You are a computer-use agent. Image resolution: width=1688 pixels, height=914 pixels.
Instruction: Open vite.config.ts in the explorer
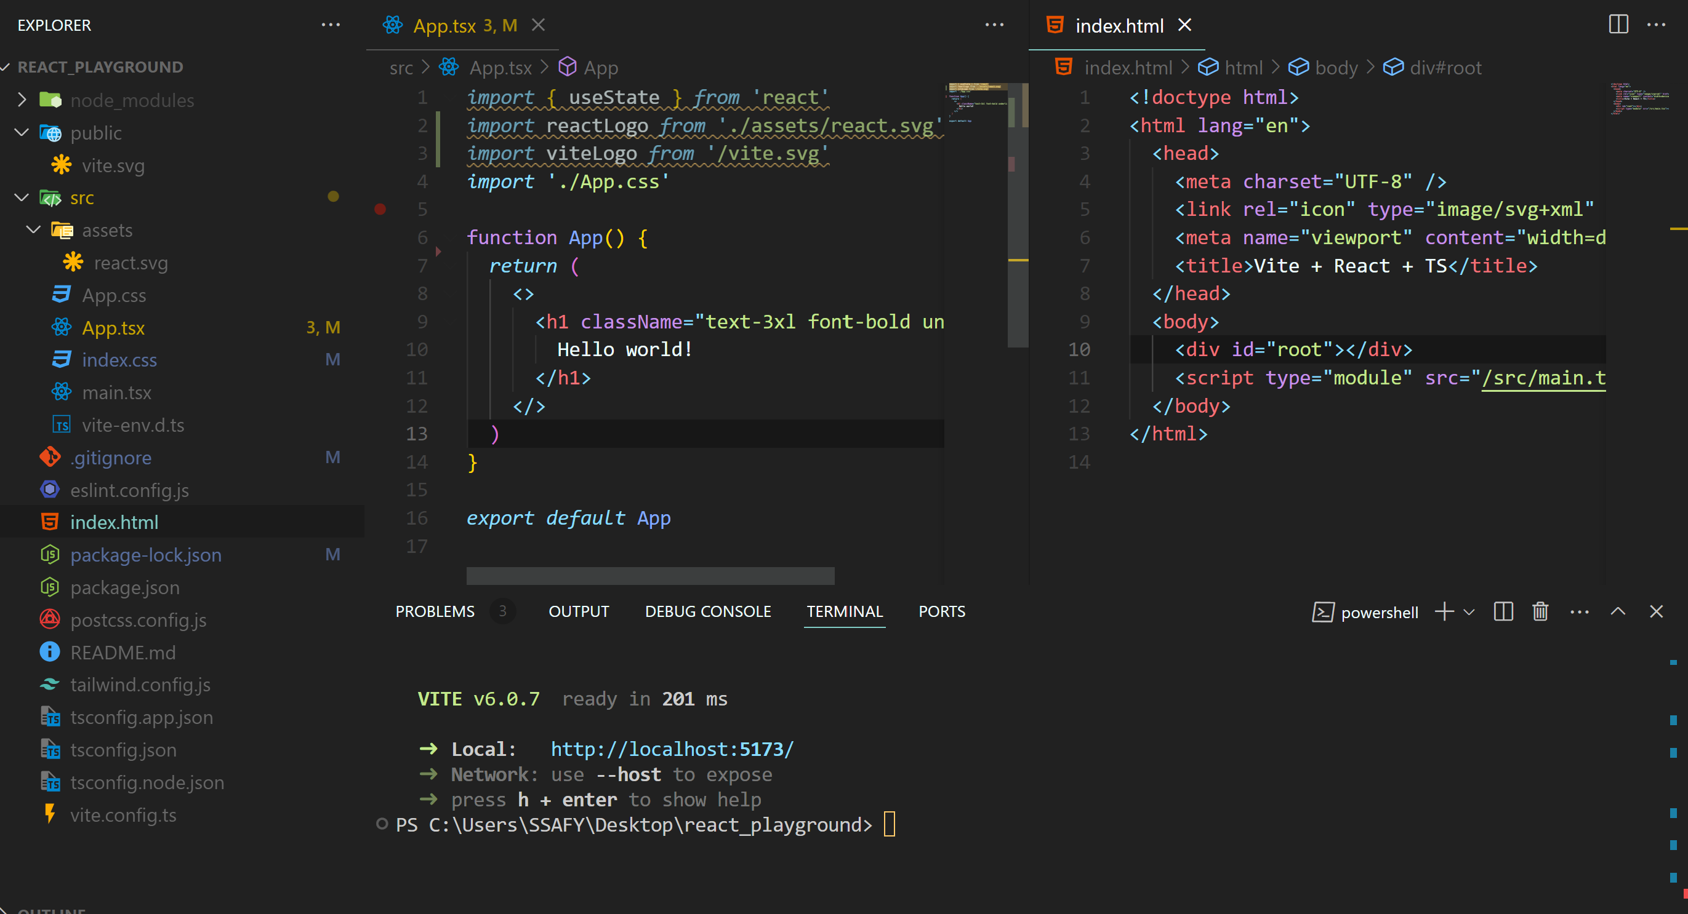point(123,815)
